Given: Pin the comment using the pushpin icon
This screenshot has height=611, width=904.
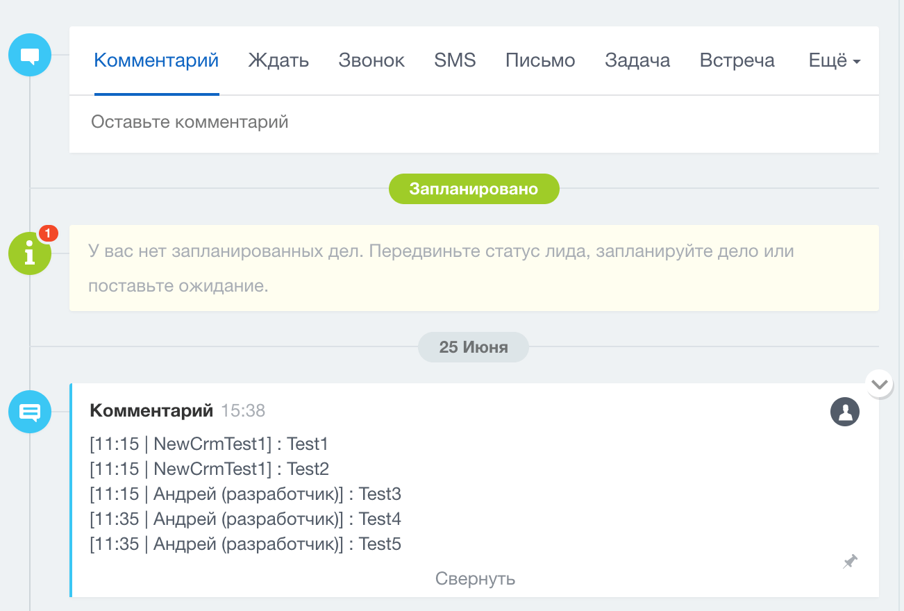Looking at the screenshot, I should pyautogui.click(x=851, y=561).
